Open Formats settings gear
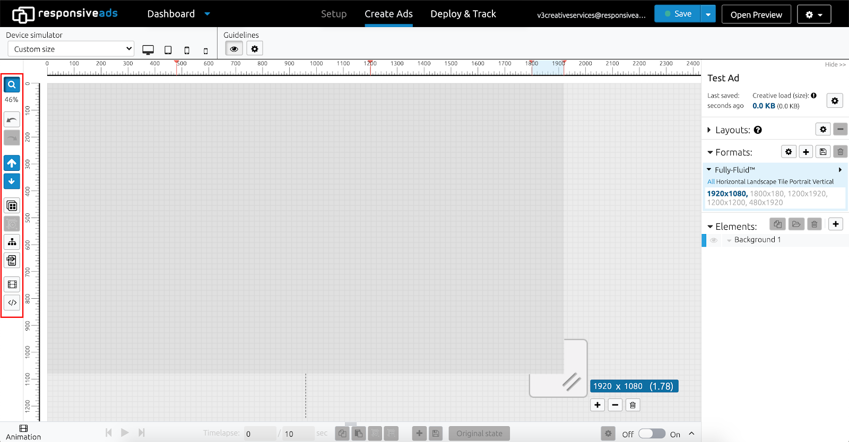 [x=789, y=152]
